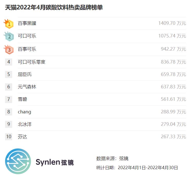191x178 pixels.
Task: Click the Synlen 弦镜 wordmark text
Action: tap(55, 162)
